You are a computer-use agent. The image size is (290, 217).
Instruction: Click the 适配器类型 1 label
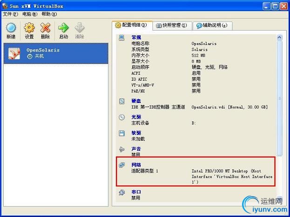click(x=145, y=171)
